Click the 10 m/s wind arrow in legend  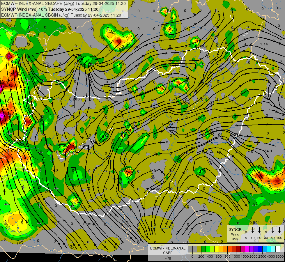(252, 230)
